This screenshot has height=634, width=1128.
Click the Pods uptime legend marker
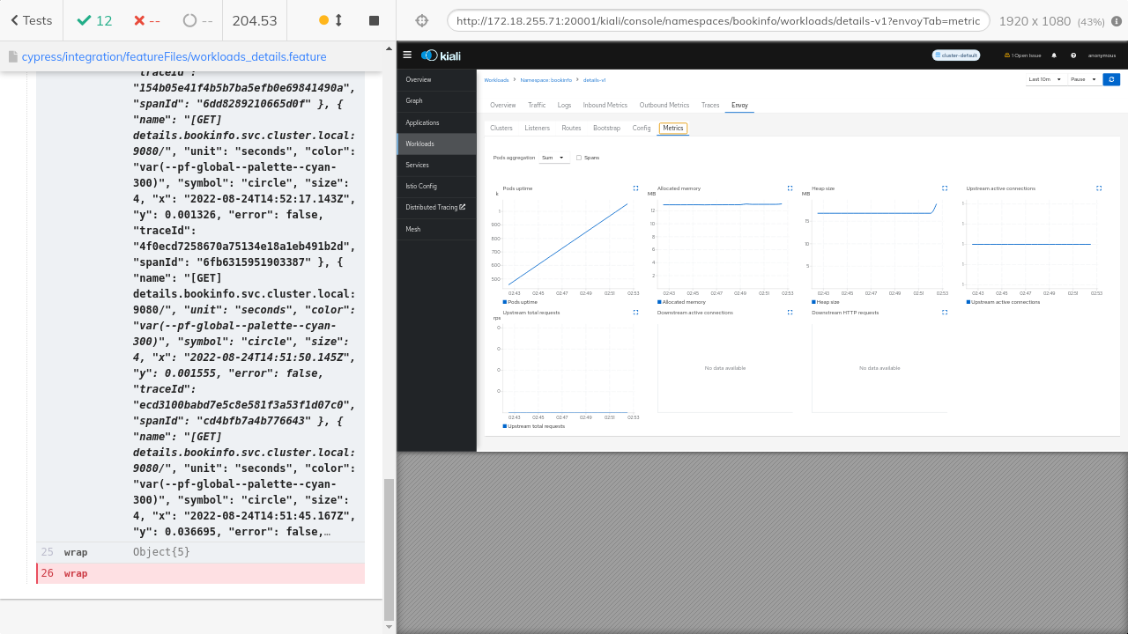pos(505,302)
